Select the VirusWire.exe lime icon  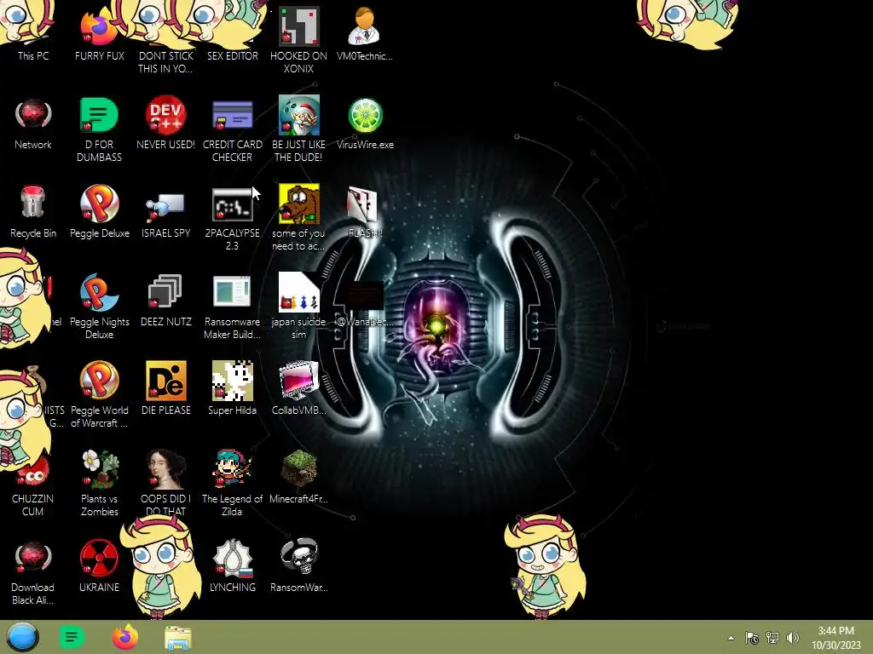tap(365, 124)
